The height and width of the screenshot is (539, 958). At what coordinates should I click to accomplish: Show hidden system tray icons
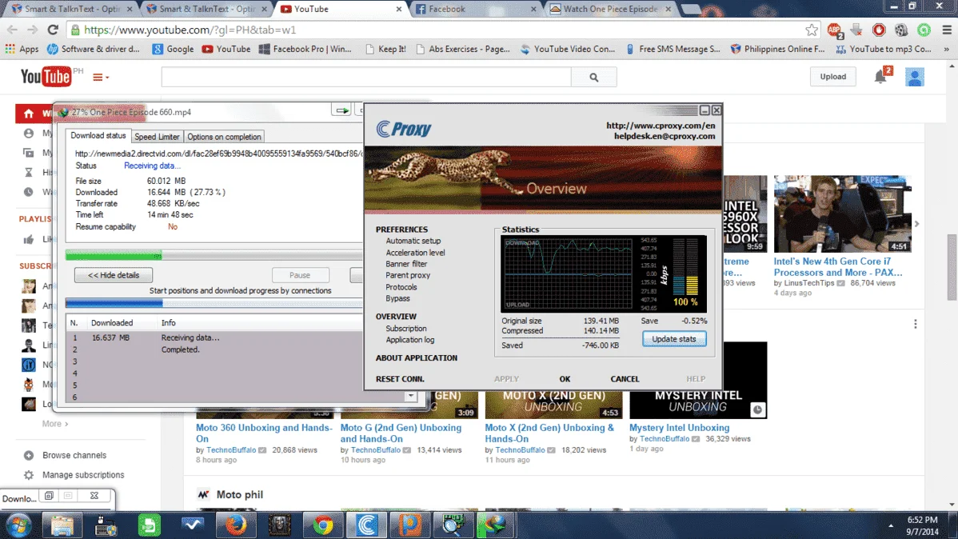point(891,525)
